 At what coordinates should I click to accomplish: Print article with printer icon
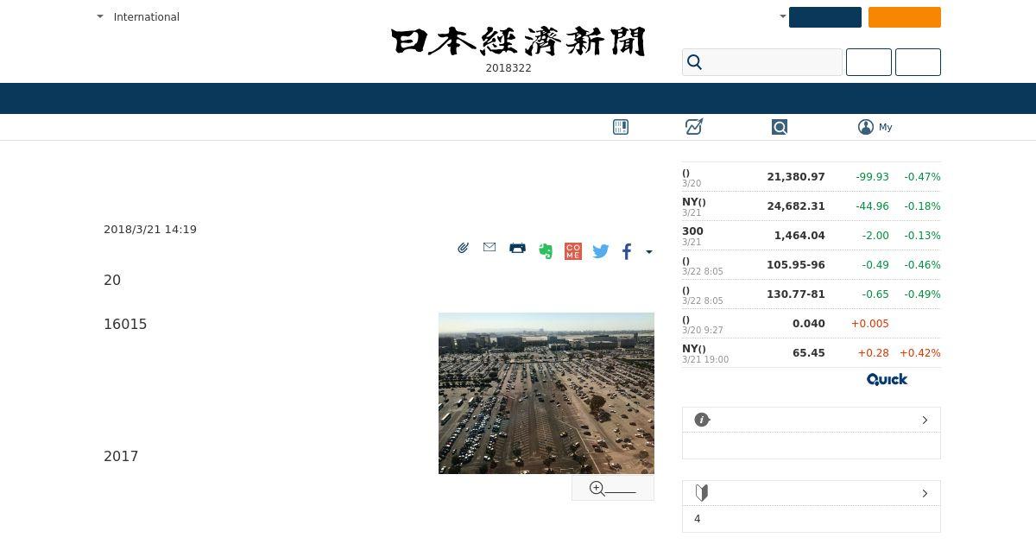(x=517, y=248)
